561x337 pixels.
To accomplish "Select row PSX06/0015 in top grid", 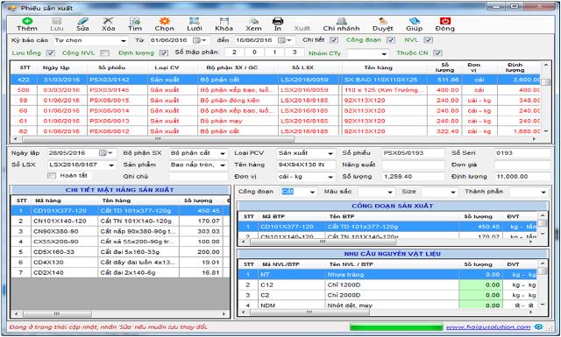I will coord(275,101).
